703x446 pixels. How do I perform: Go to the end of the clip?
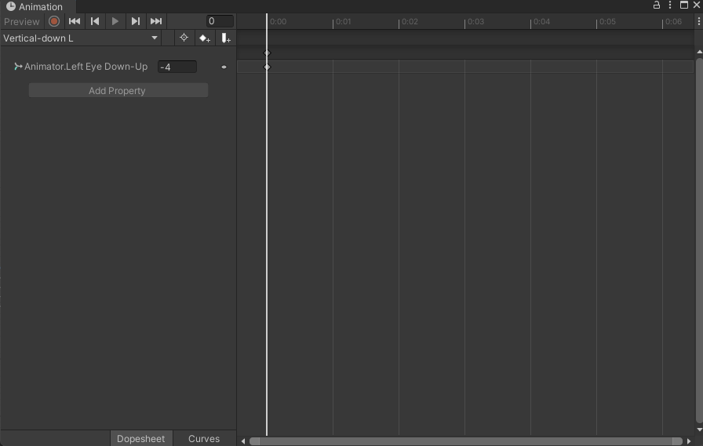click(x=156, y=21)
